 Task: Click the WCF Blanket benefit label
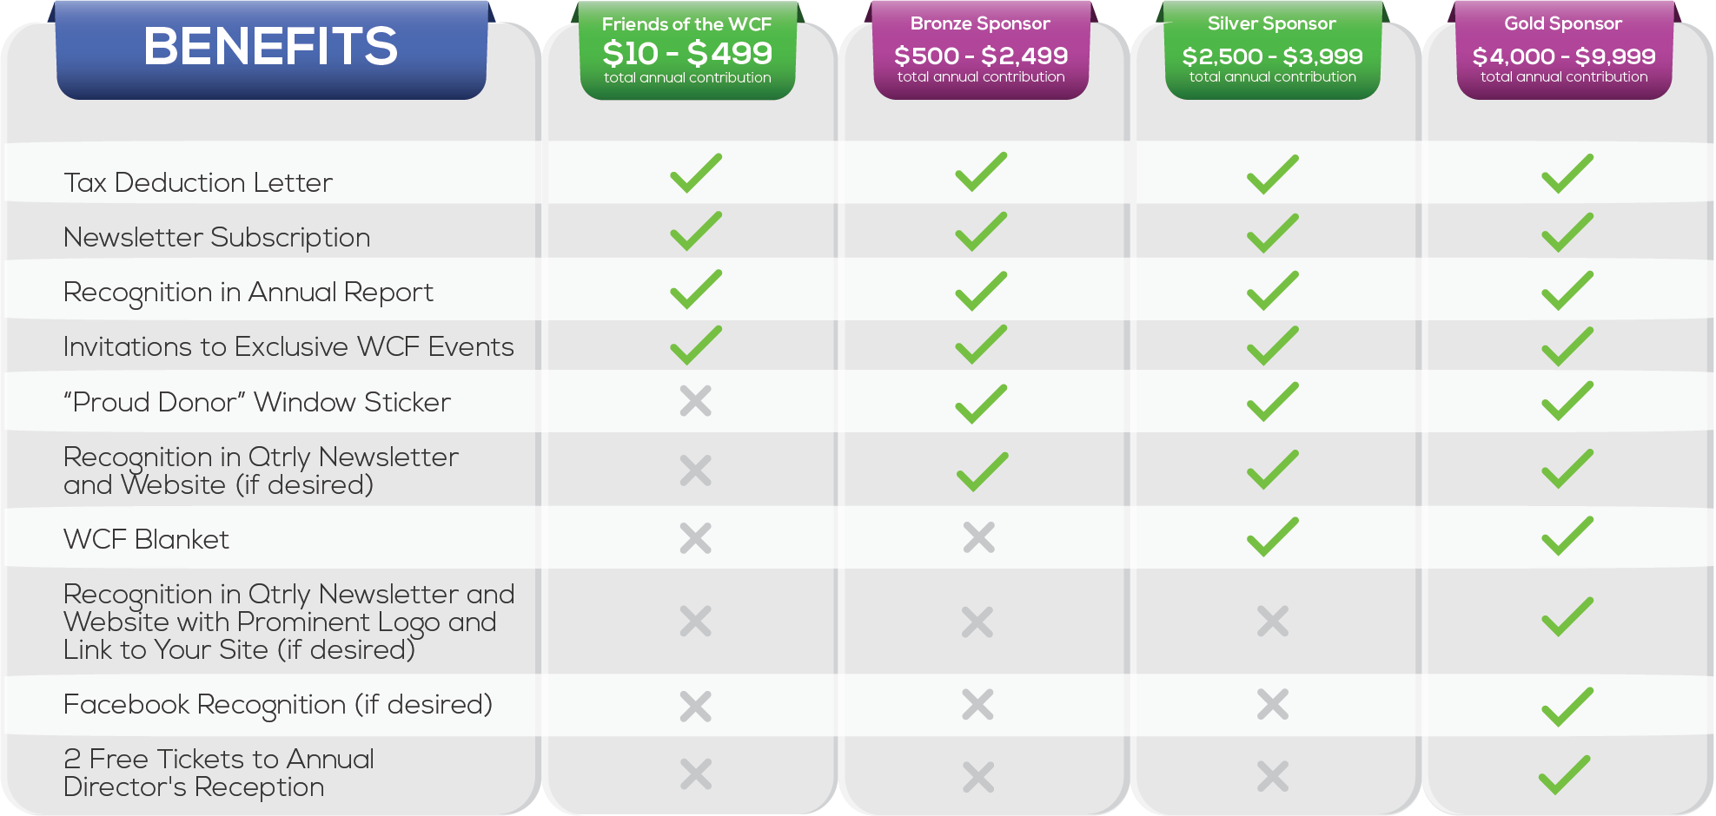(146, 539)
